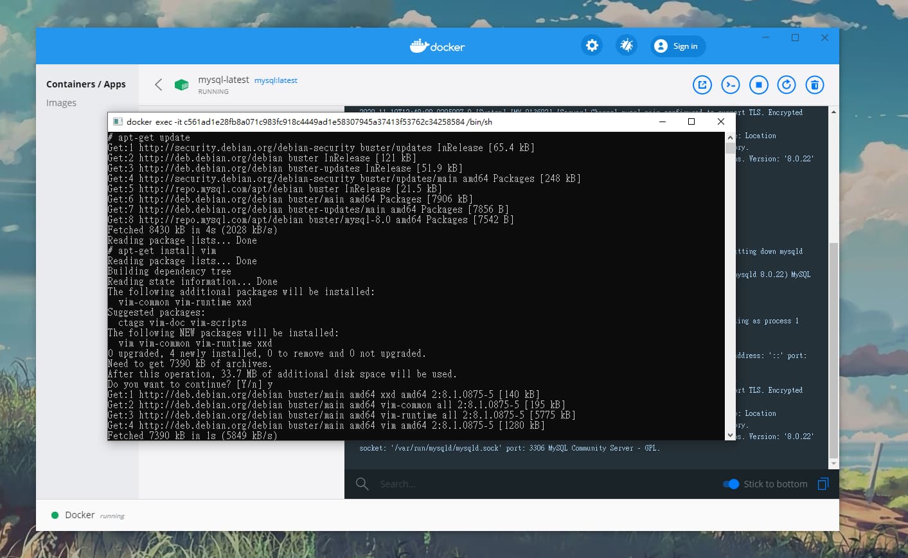Copy logs using the clipboard icon
Viewport: 908px width, 558px height.
(823, 484)
